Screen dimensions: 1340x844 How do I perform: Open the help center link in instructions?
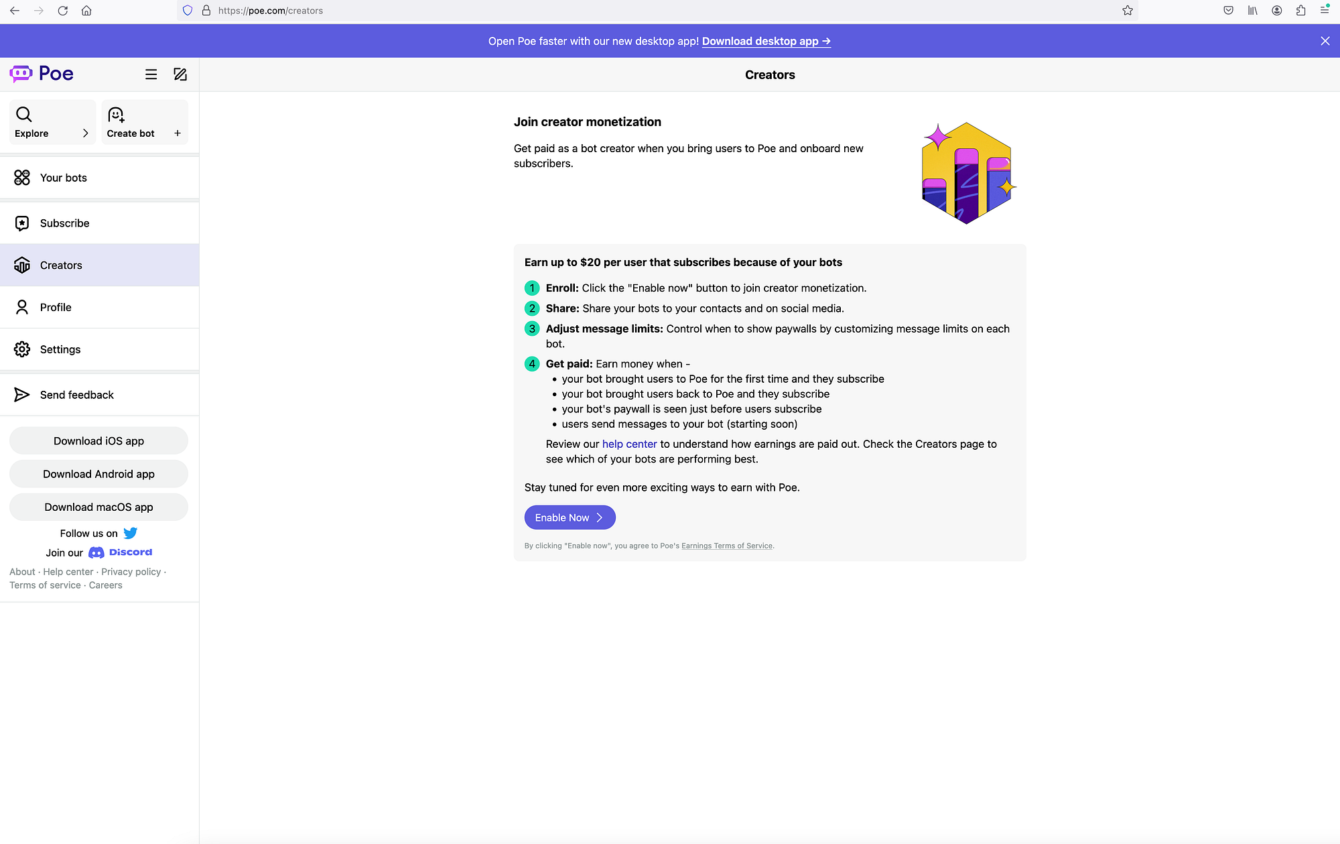629,444
